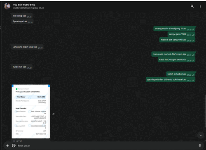The height and width of the screenshot is (150, 206).
Task: Open the three-dot chat menu
Action: coord(200,6)
